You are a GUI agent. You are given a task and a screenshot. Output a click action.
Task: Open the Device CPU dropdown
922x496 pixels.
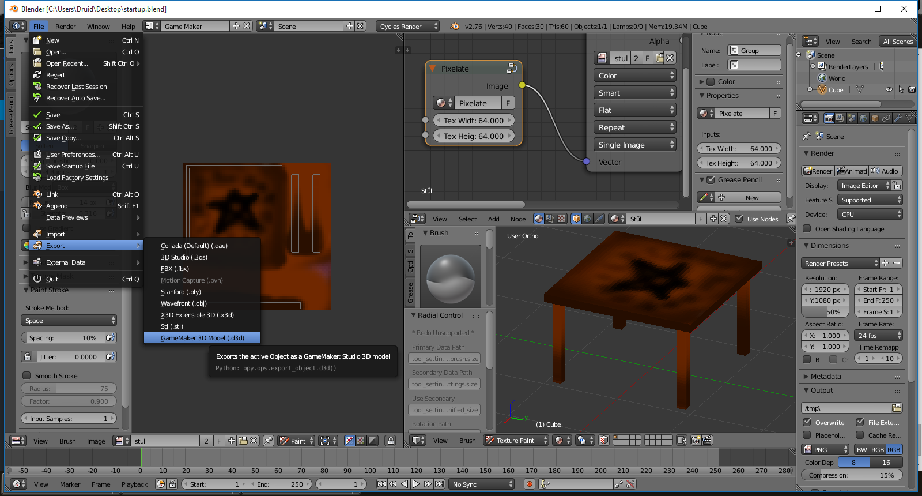870,215
